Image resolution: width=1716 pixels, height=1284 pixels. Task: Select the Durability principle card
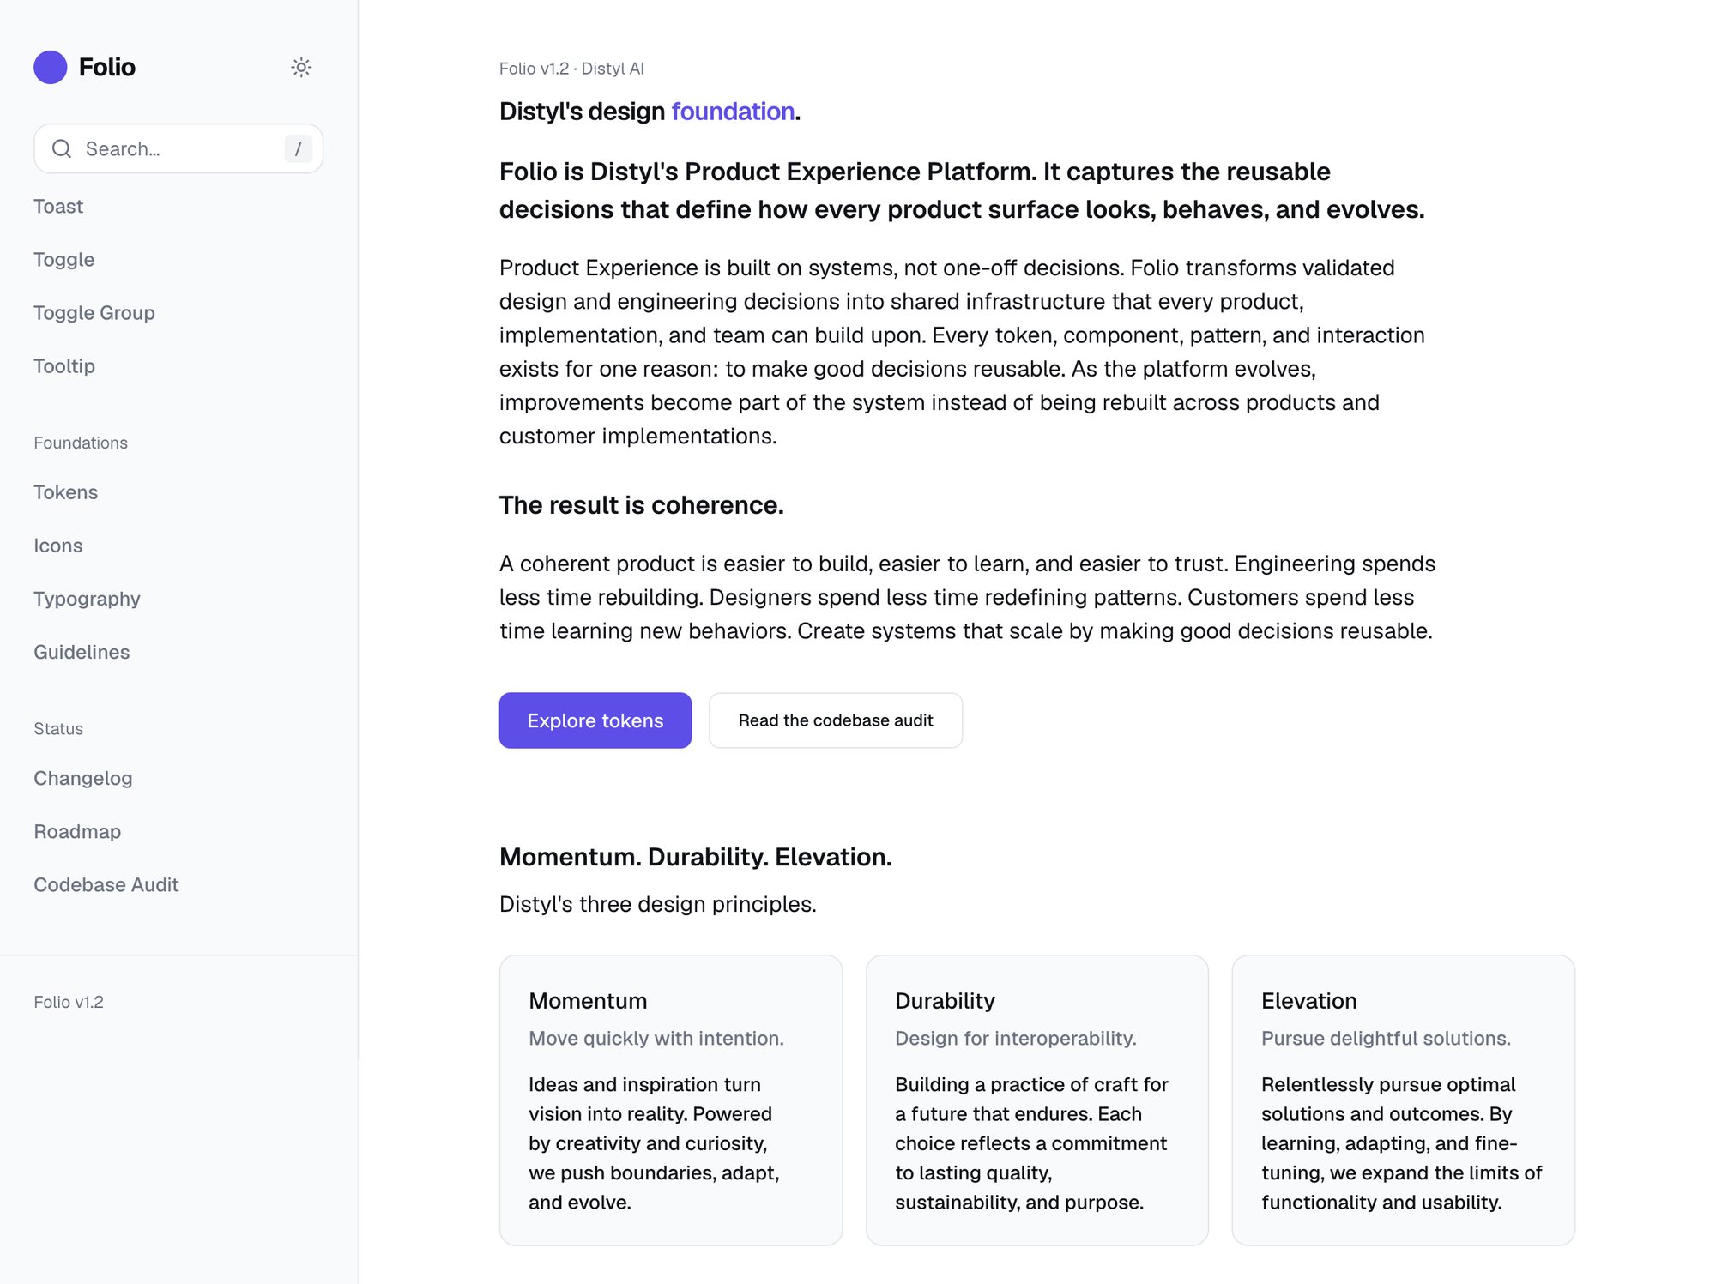pos(1037,1100)
